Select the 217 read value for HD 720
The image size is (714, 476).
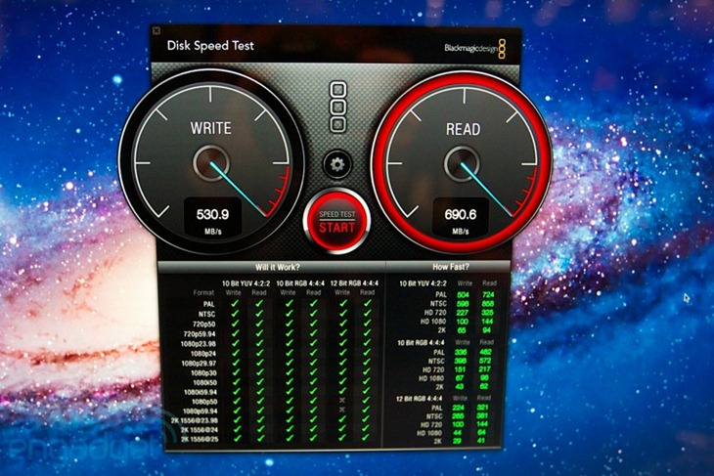pos(484,369)
